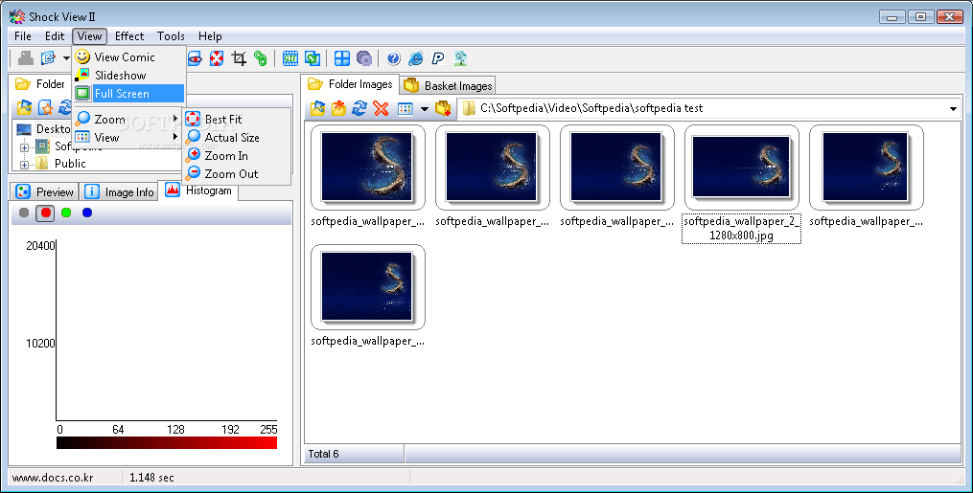Image resolution: width=973 pixels, height=493 pixels.
Task: Click open-folder icon in left Folder panel
Action: [24, 108]
